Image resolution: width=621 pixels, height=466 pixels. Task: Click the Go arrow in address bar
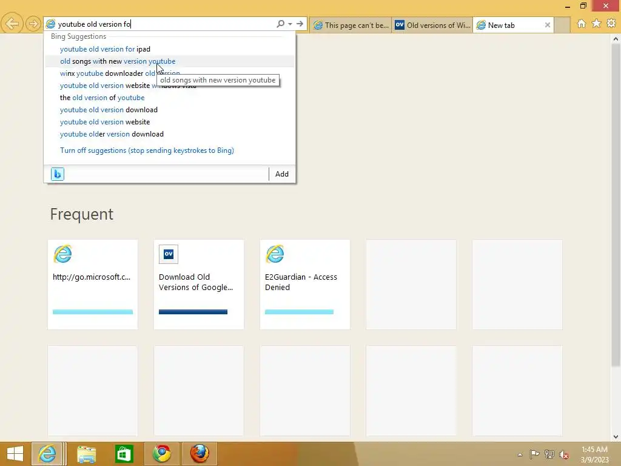pos(300,24)
